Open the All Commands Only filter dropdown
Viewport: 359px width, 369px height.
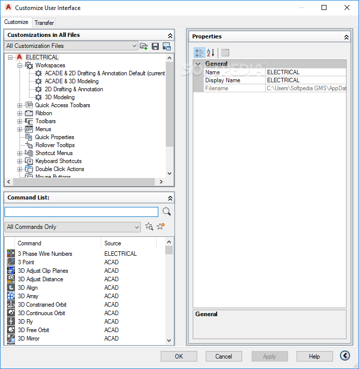pos(72,227)
